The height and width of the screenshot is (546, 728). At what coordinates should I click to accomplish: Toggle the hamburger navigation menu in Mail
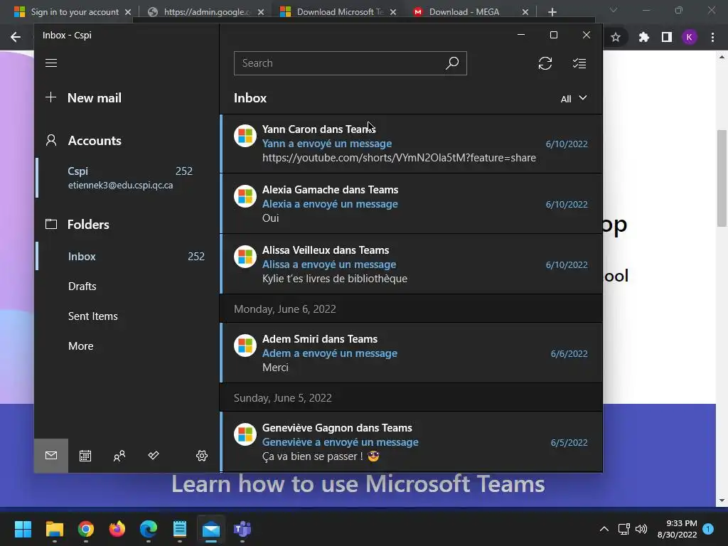click(x=51, y=63)
